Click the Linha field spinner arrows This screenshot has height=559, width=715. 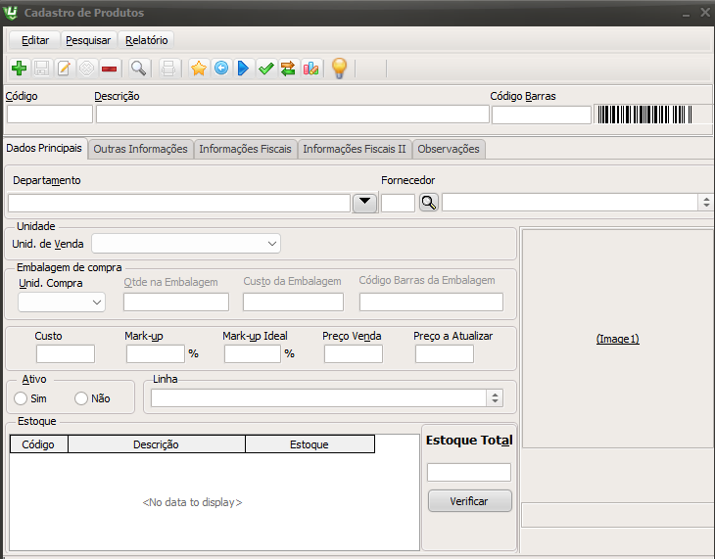click(x=495, y=398)
